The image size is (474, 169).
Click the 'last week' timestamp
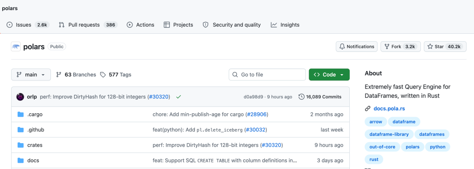click(x=332, y=129)
